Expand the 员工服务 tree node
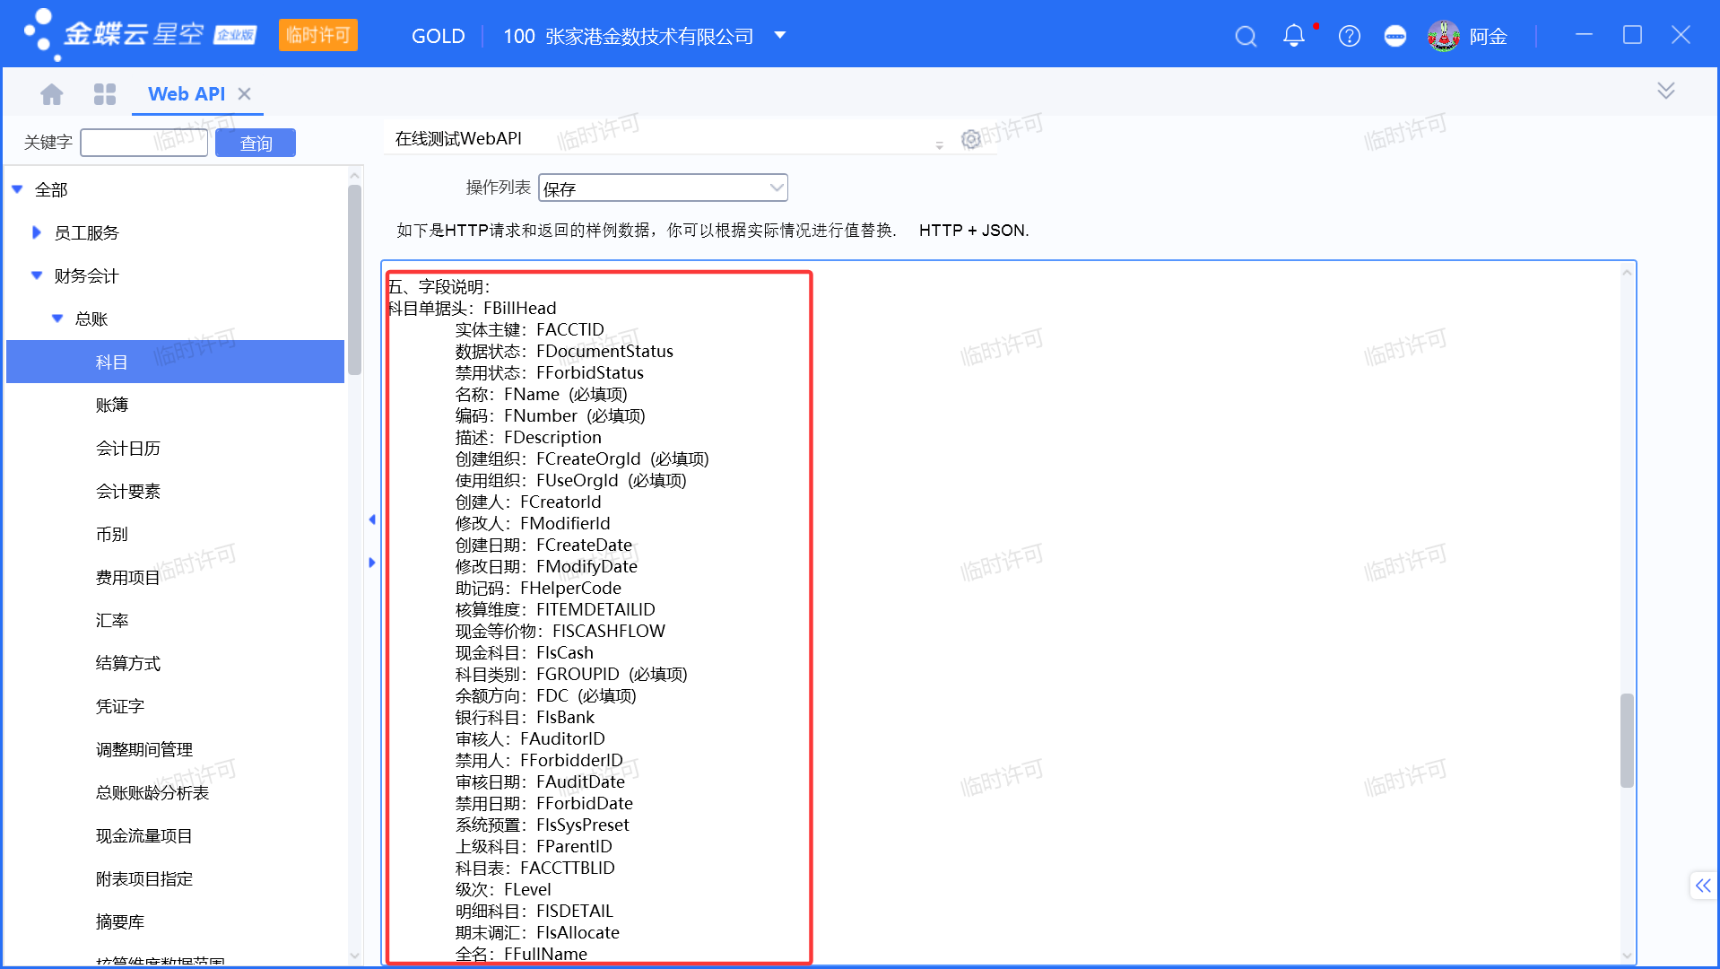Image resolution: width=1720 pixels, height=969 pixels. pyautogui.click(x=37, y=232)
